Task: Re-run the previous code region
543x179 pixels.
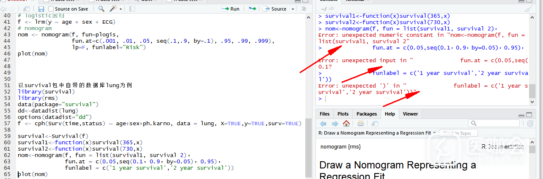Action: [252, 9]
